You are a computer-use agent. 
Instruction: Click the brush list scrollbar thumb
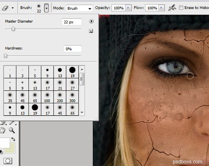pos(82,79)
